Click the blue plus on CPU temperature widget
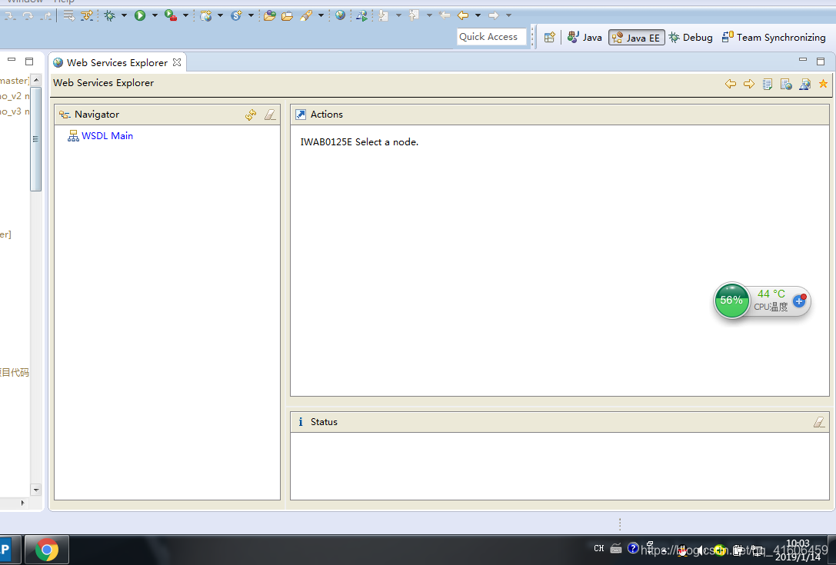The image size is (836, 565). click(798, 301)
